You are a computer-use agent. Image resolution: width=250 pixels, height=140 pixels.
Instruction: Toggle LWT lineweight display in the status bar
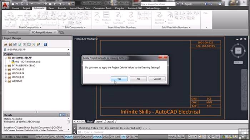(117, 137)
